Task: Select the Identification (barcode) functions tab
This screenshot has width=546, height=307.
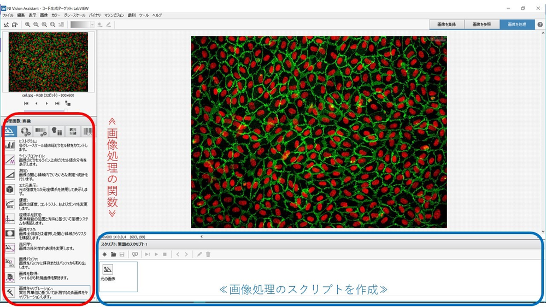Action: point(87,131)
